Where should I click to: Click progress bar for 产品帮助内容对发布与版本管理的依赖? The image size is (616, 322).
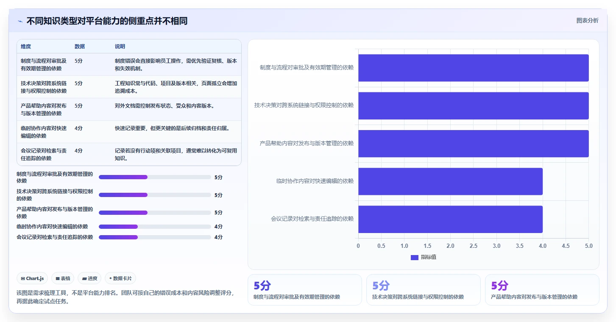click(x=155, y=213)
